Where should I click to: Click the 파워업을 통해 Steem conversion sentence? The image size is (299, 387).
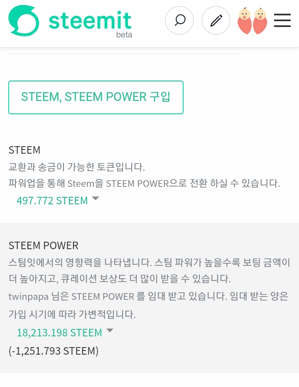[x=144, y=183]
